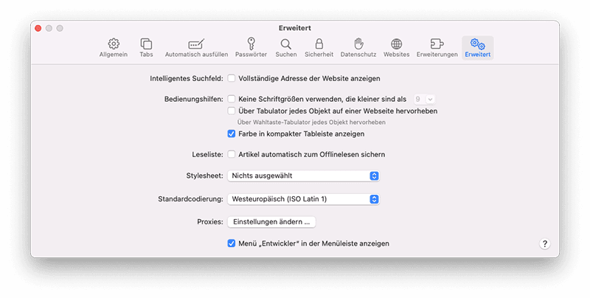The image size is (590, 298).
Task: Click Einstellungen ändern proxies button
Action: [x=271, y=222]
